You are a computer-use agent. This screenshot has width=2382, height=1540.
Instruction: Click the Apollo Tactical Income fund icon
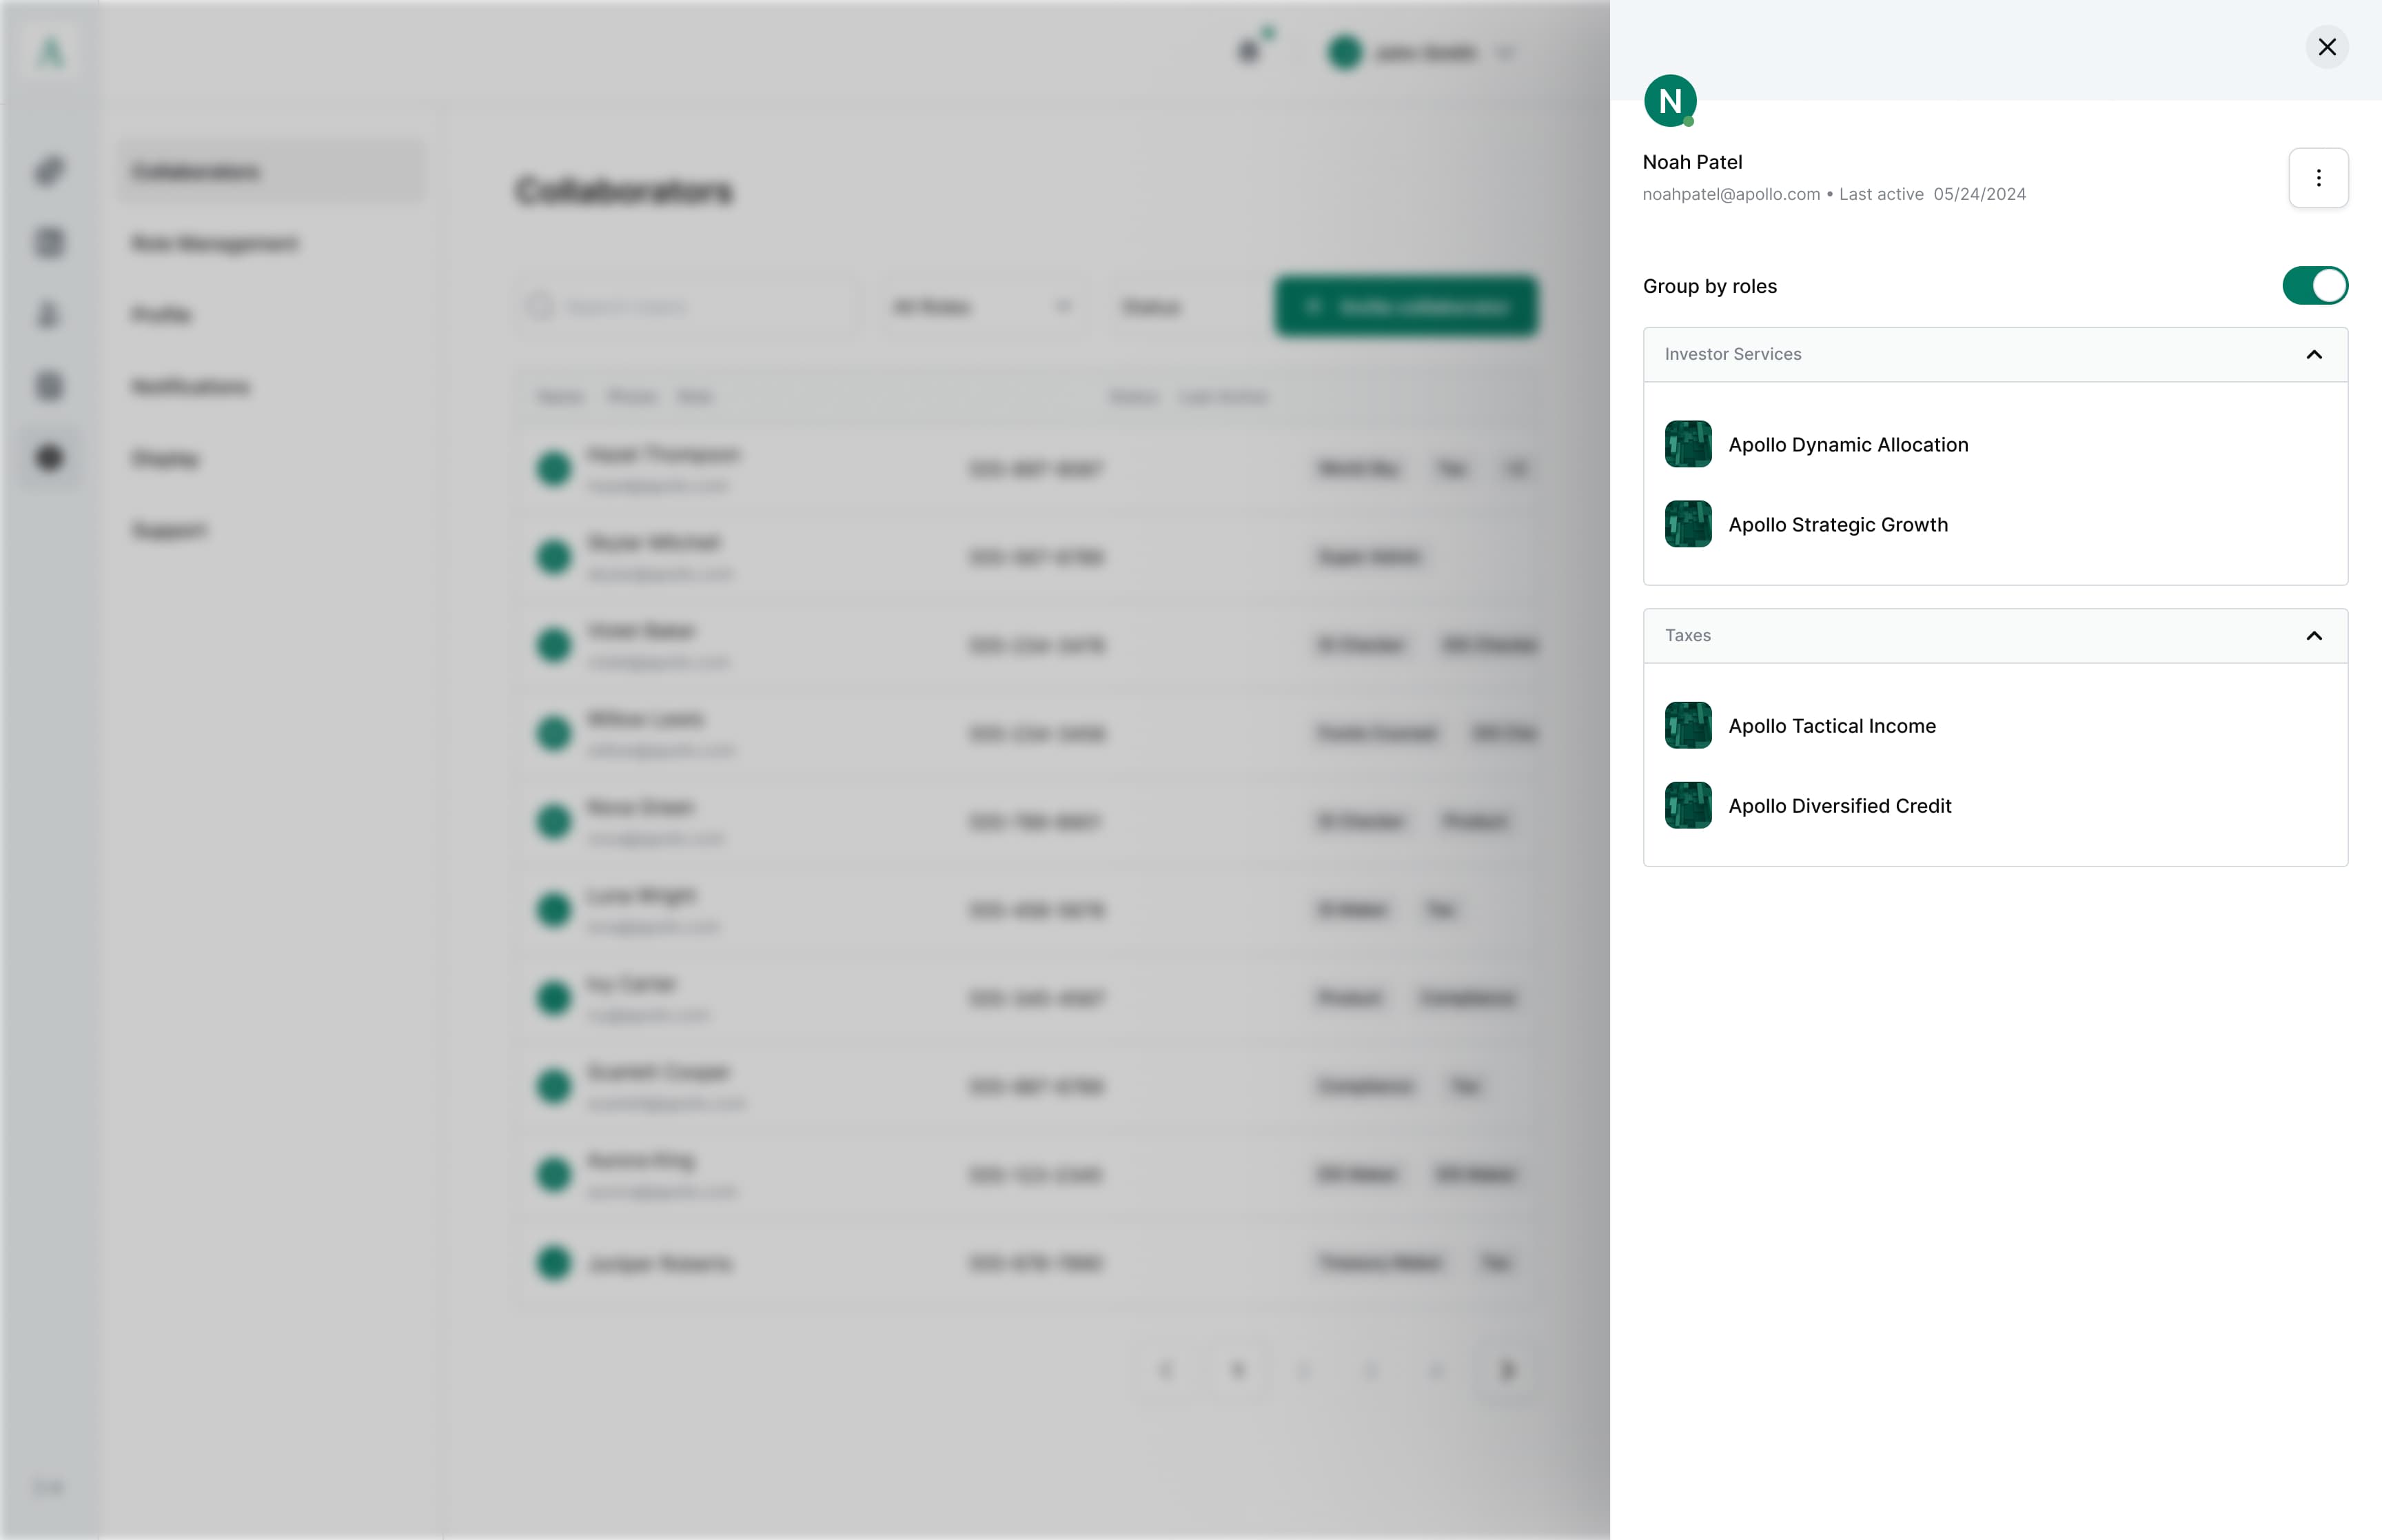coord(1687,725)
